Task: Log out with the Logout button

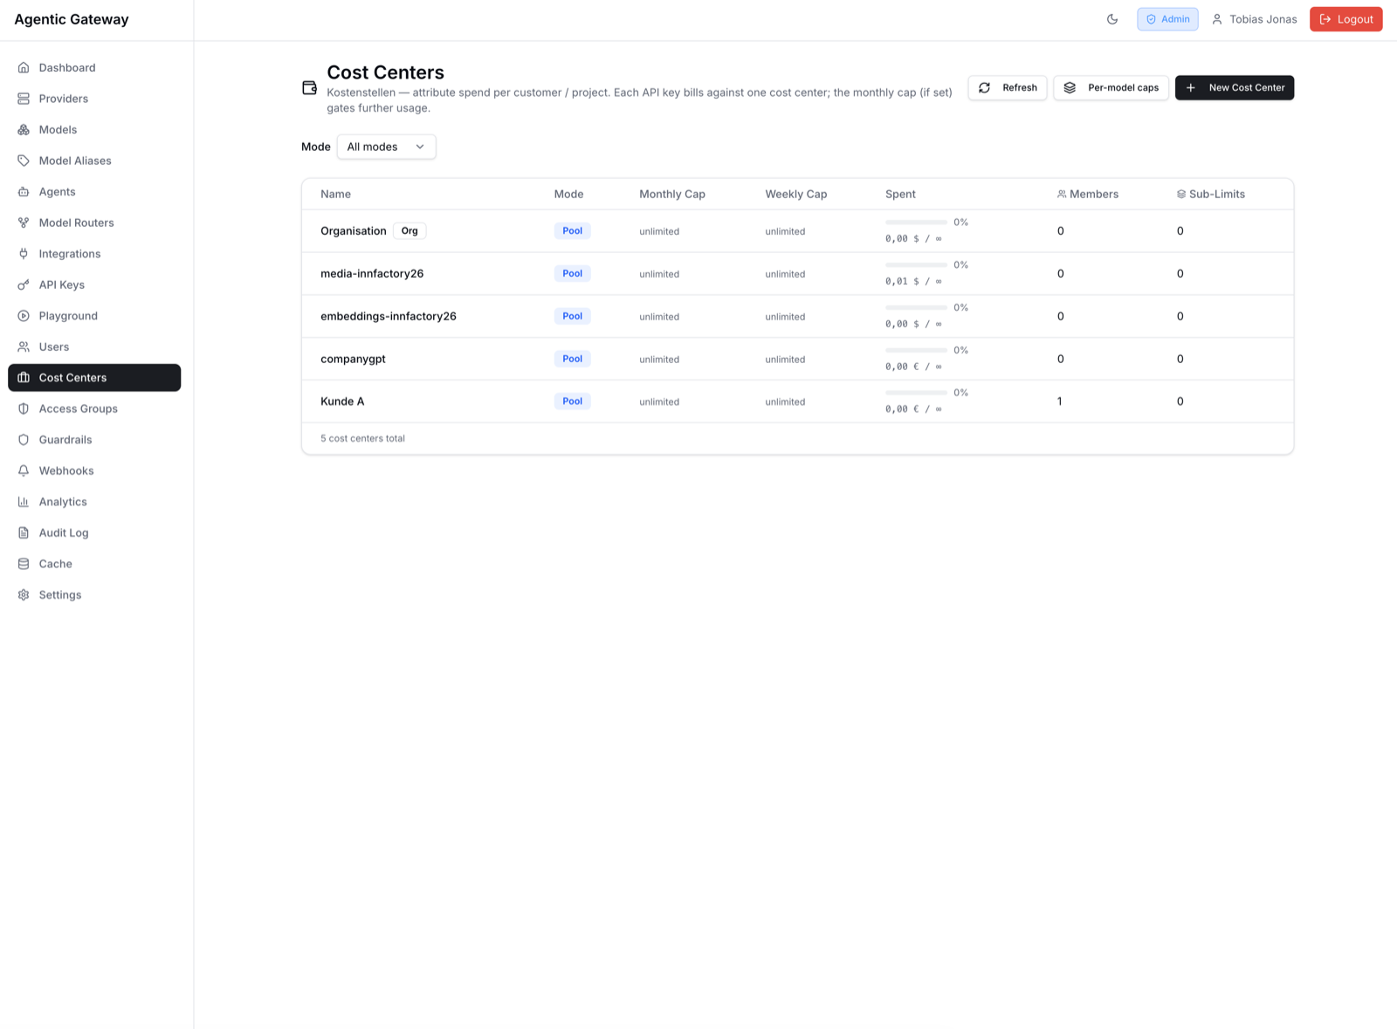Action: (x=1345, y=19)
